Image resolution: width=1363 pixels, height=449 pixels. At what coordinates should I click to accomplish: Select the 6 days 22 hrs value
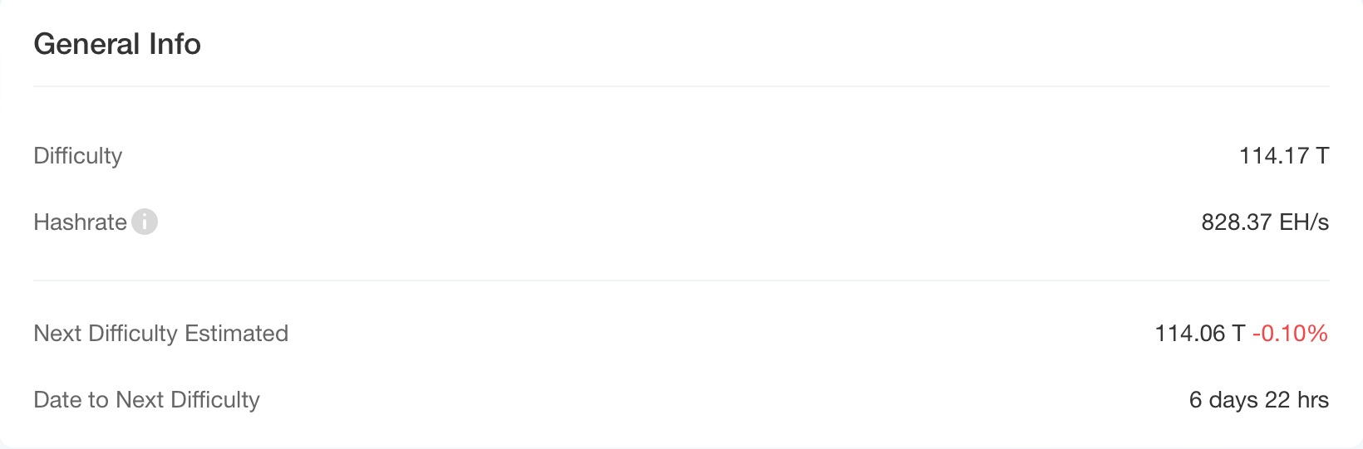click(1258, 400)
